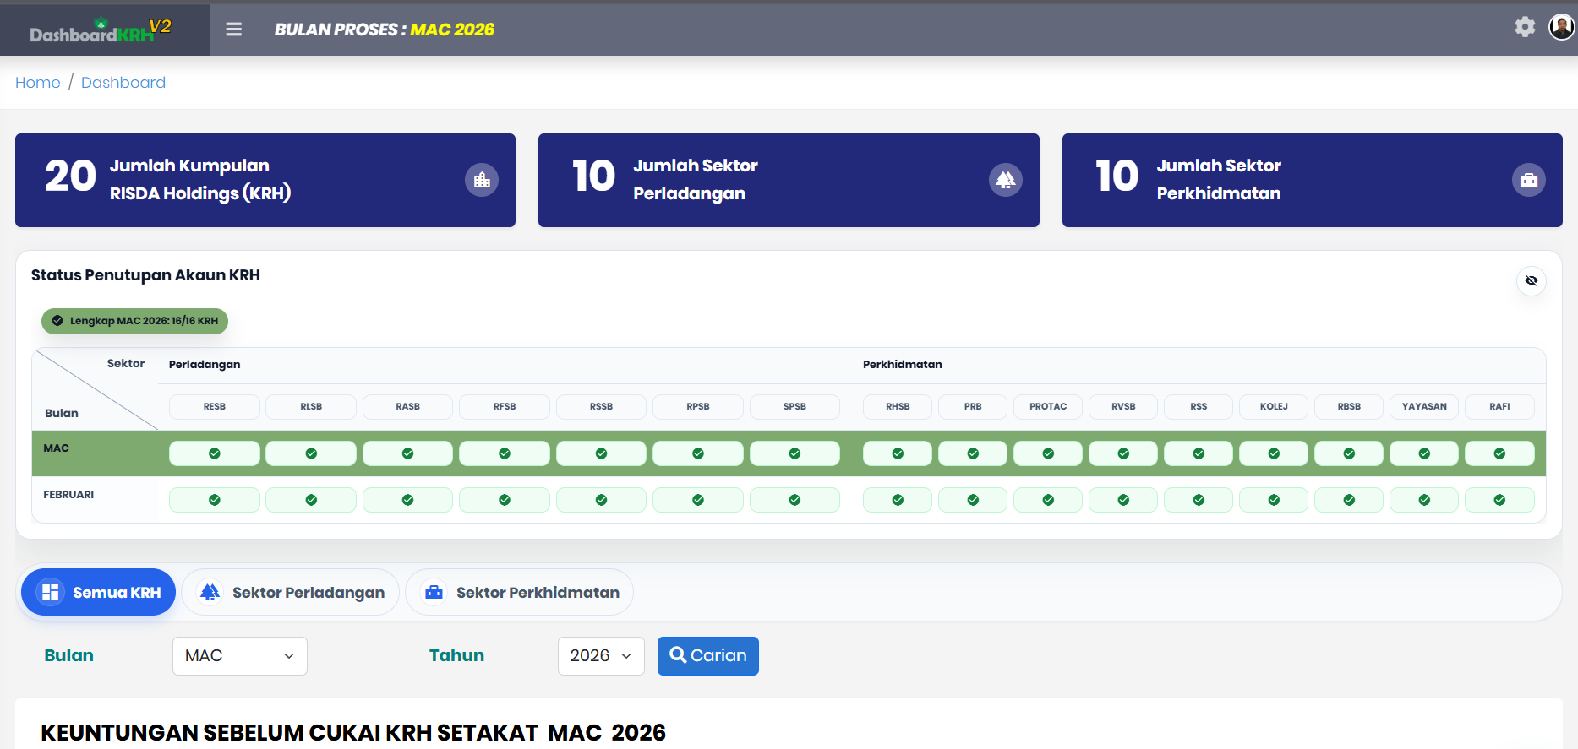Click the Jumlah Sektor Perkhidmatan card
This screenshot has width=1578, height=749.
pos(1313,180)
